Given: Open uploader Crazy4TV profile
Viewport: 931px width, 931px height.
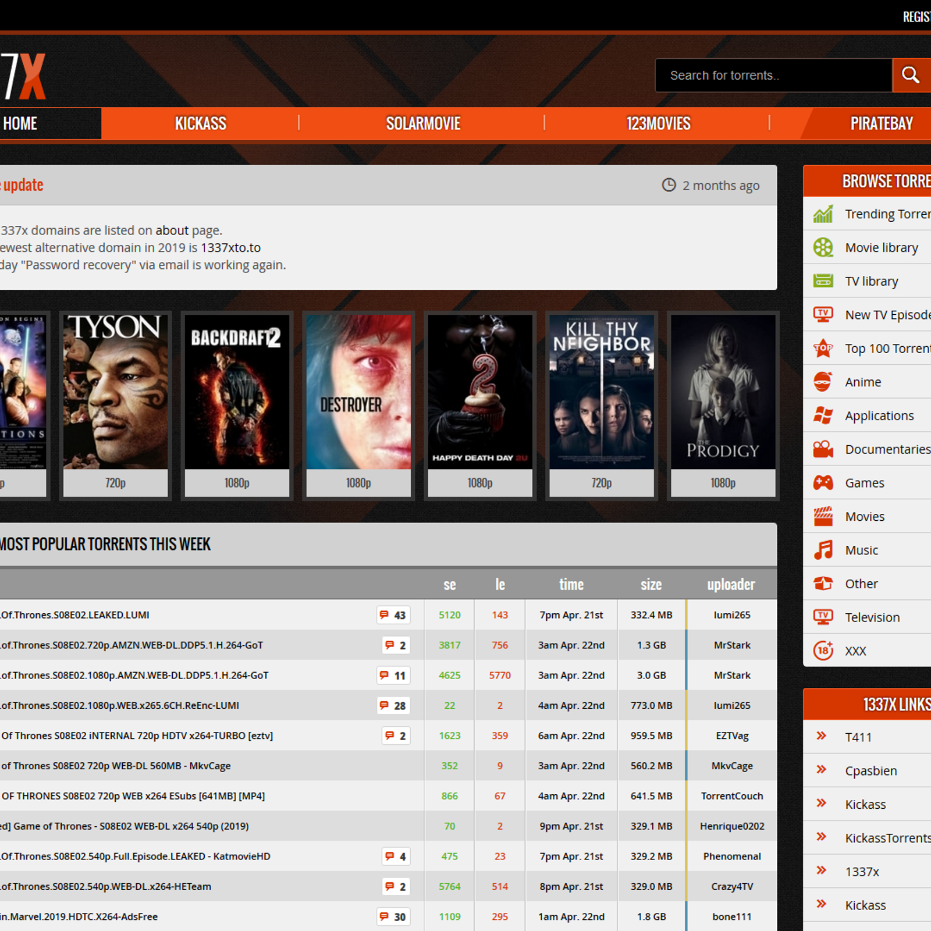Looking at the screenshot, I should point(732,887).
